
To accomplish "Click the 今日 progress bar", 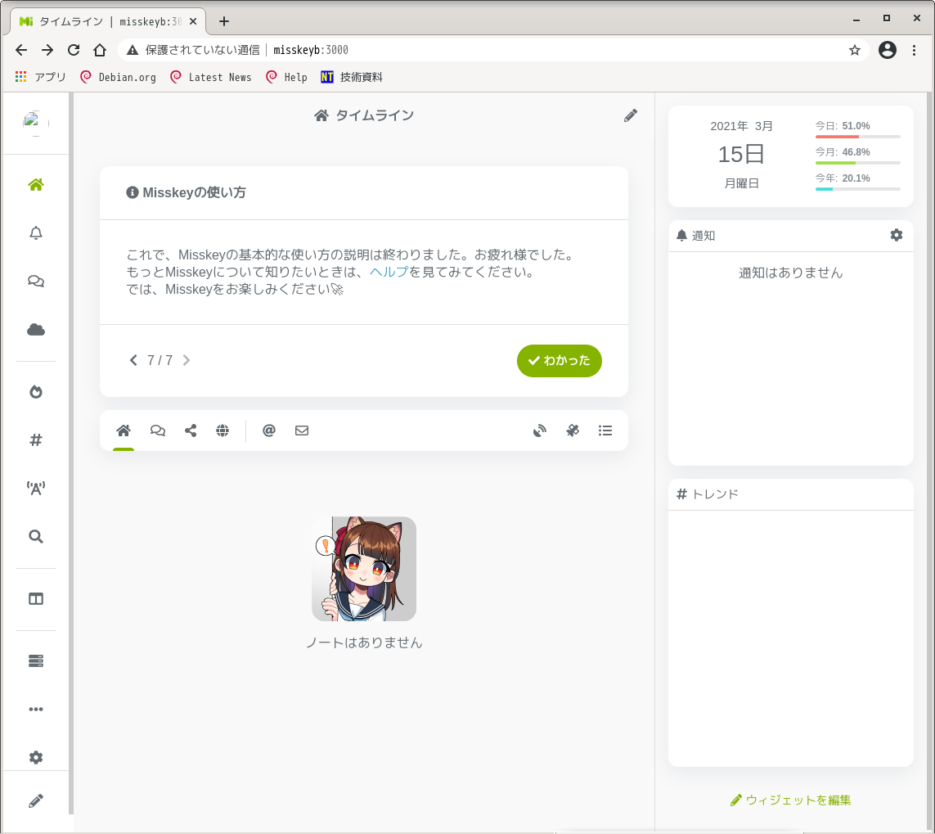I will 858,137.
